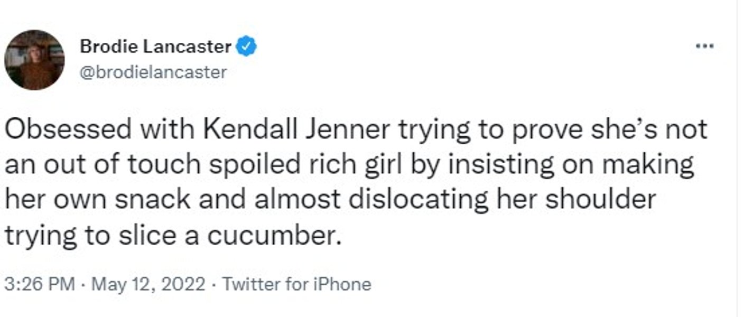Click the 3:26 PM timestamp
Image resolution: width=743 pixels, height=317 pixels.
pos(40,284)
